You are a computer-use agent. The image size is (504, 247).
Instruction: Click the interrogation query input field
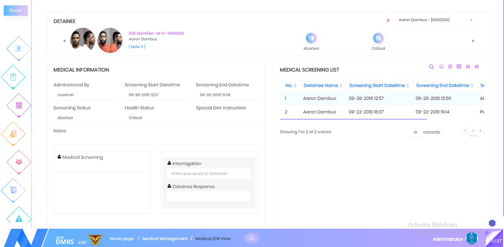[x=209, y=174]
